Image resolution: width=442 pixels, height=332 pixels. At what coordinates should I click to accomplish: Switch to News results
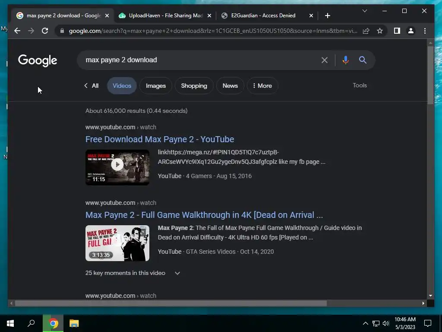[x=230, y=86]
